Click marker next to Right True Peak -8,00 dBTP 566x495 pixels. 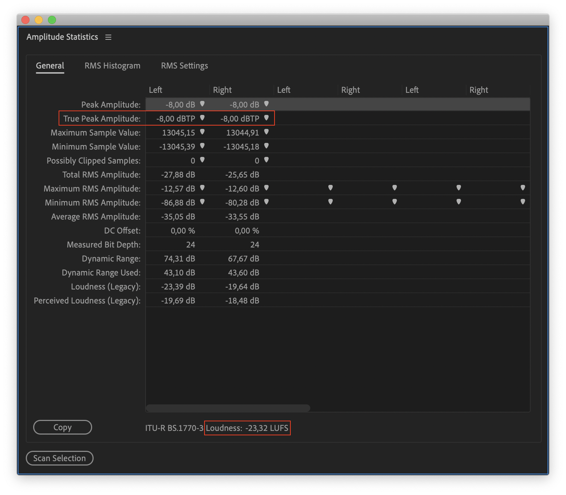(x=266, y=118)
